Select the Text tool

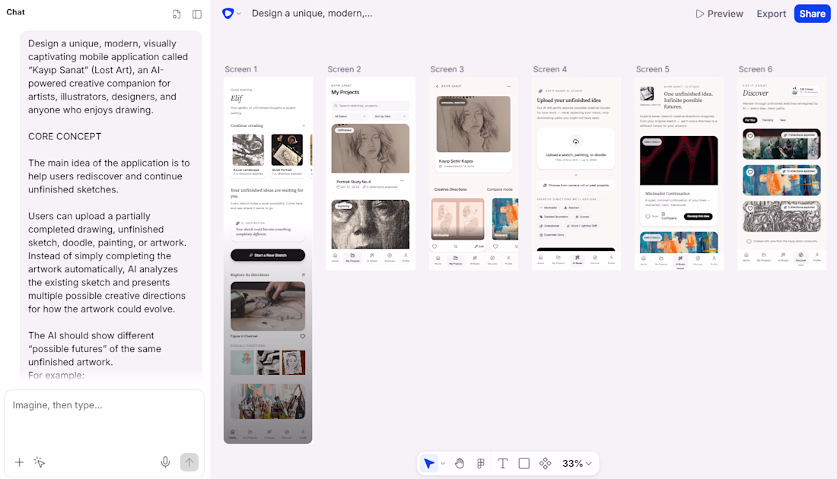pyautogui.click(x=502, y=464)
